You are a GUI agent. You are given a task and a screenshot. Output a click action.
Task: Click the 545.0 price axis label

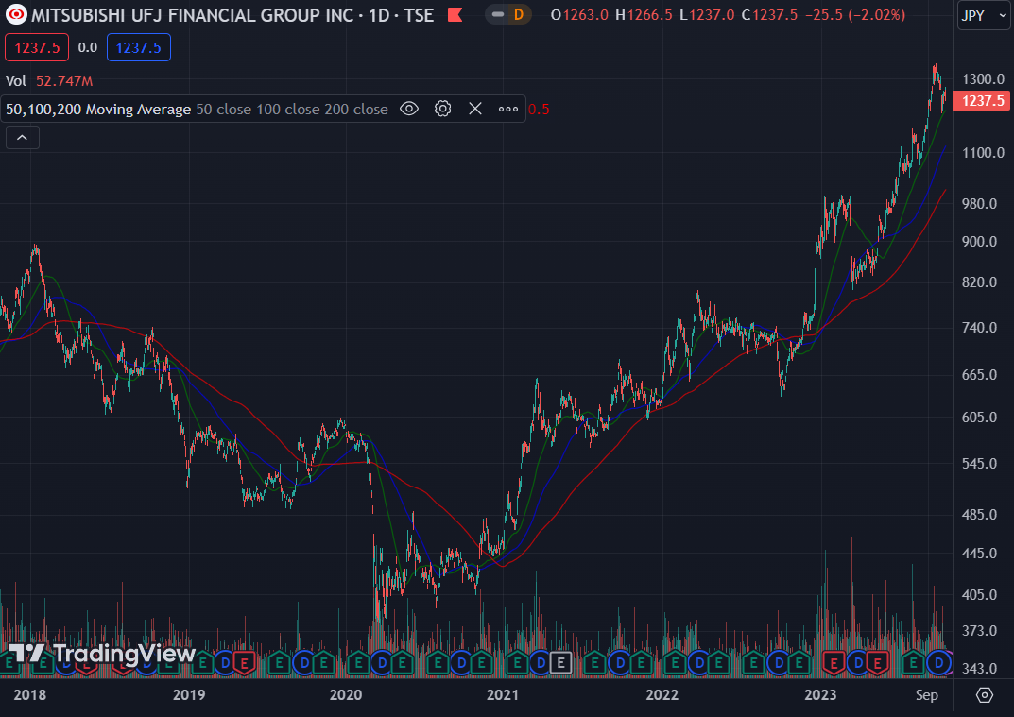coord(979,464)
